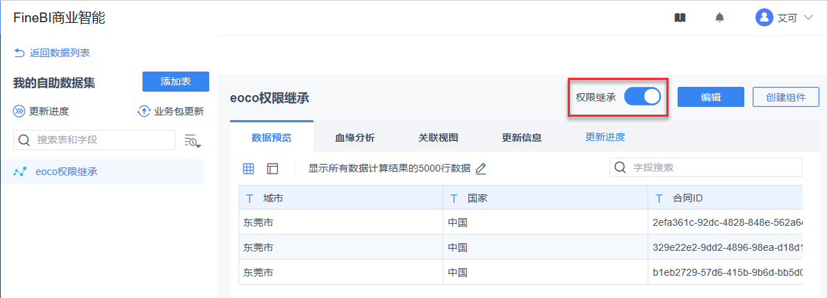Toggle the 权限继承 switch
Screen dimensions: 827x298
(641, 97)
